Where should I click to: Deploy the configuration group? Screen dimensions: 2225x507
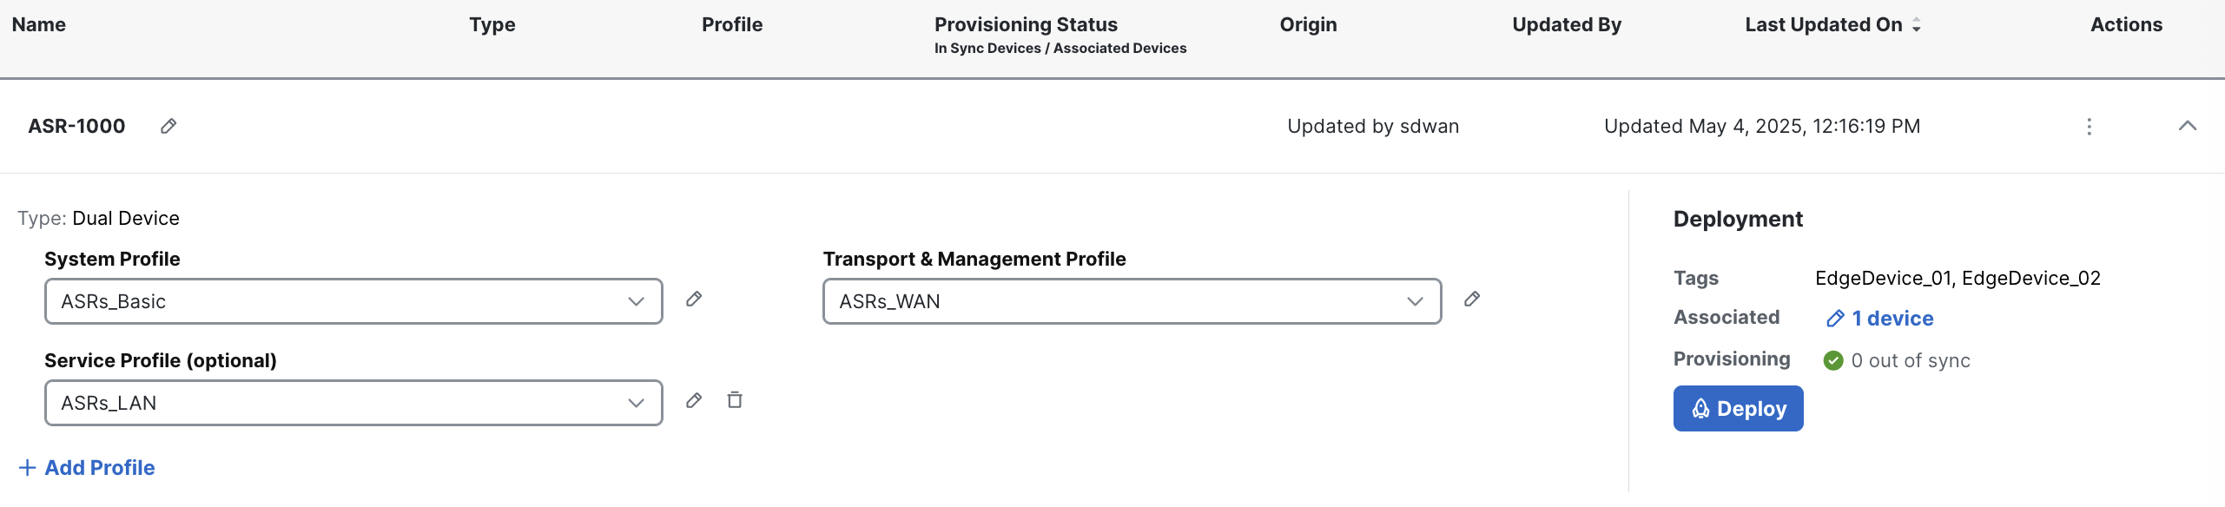(1738, 408)
